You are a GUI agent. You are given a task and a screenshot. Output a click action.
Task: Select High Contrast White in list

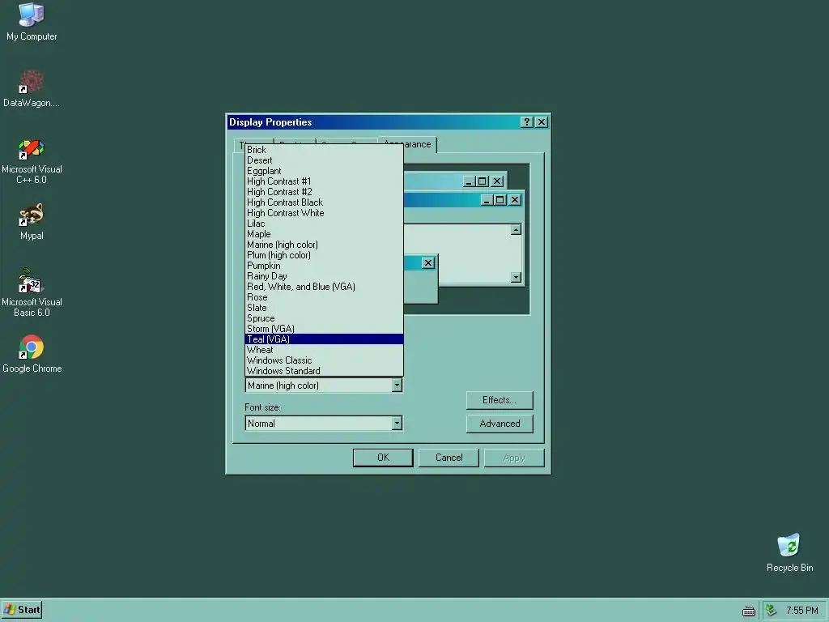click(x=324, y=213)
